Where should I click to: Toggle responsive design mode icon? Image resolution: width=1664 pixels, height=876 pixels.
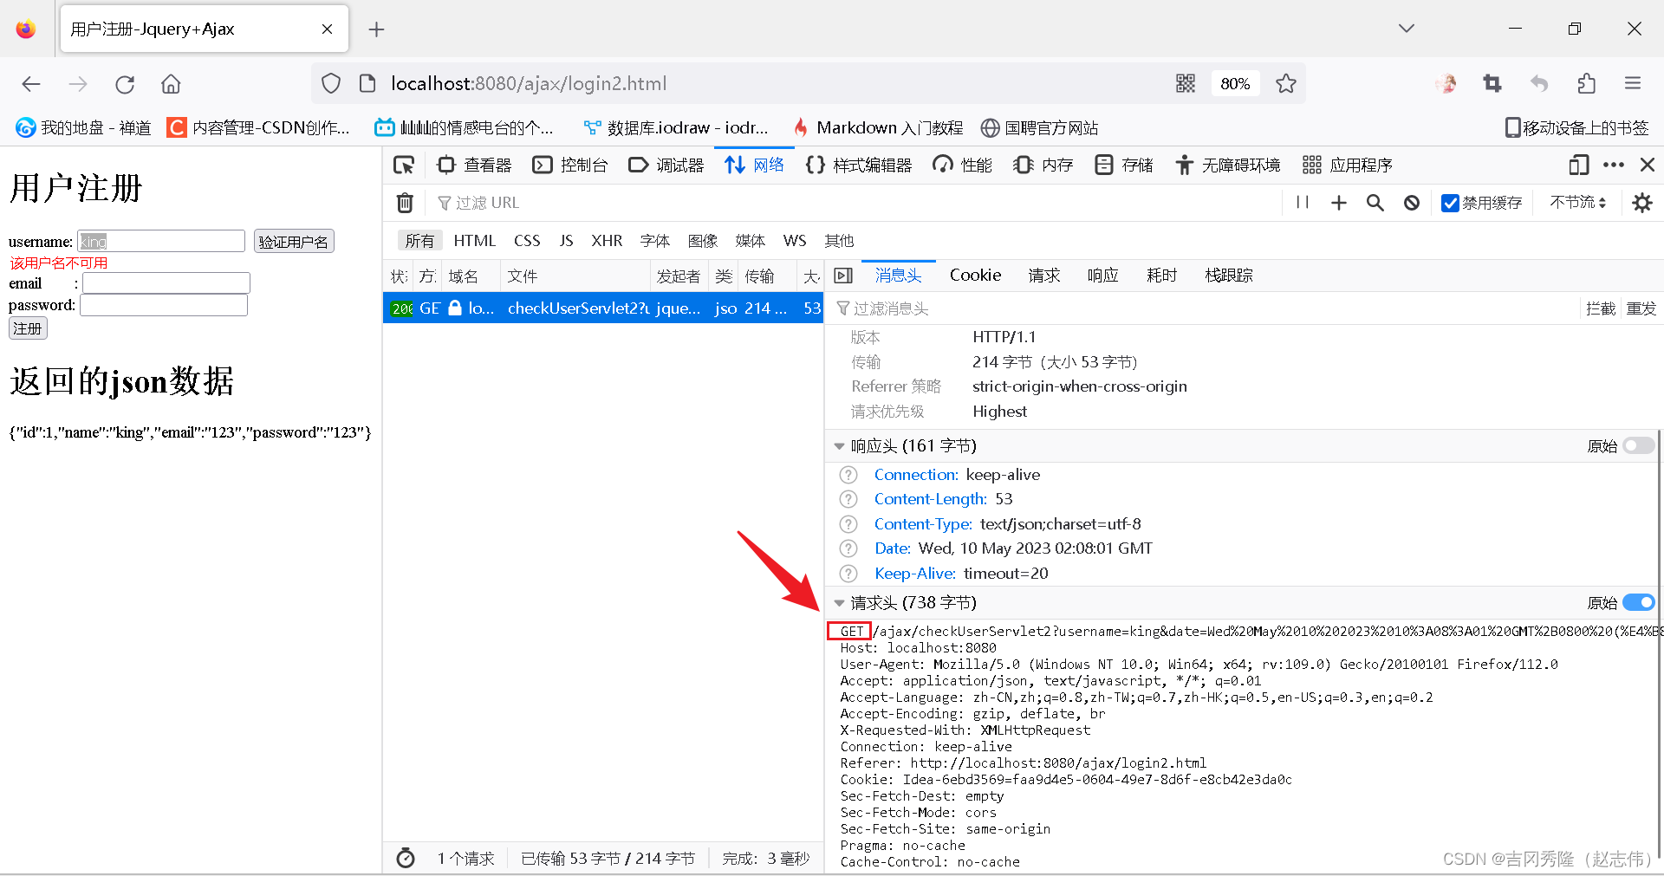[1578, 165]
